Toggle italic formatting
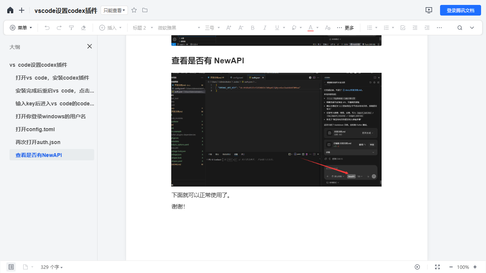The width and height of the screenshot is (486, 273). coord(265,28)
